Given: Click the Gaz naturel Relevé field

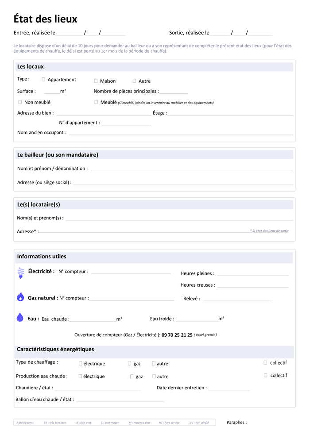Looking at the screenshot, I should click(x=237, y=299).
